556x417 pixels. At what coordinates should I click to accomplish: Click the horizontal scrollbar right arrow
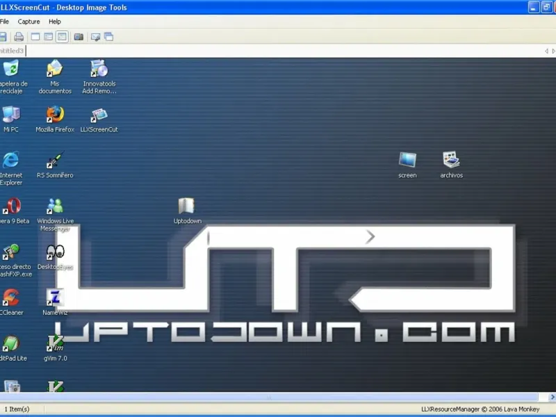(552, 397)
